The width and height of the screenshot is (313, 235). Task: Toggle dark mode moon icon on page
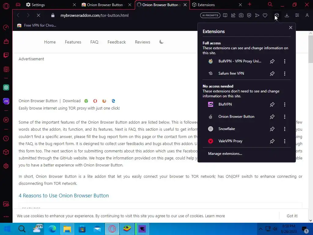pos(161,42)
